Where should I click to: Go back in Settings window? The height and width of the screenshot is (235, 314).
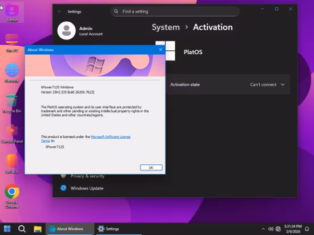tap(60, 11)
